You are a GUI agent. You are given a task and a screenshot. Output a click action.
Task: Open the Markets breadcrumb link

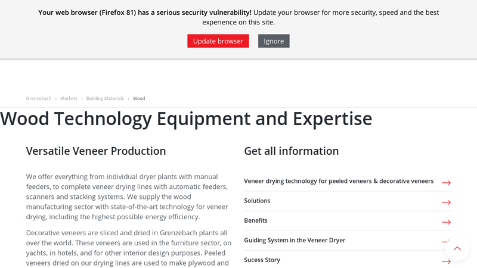tap(69, 98)
